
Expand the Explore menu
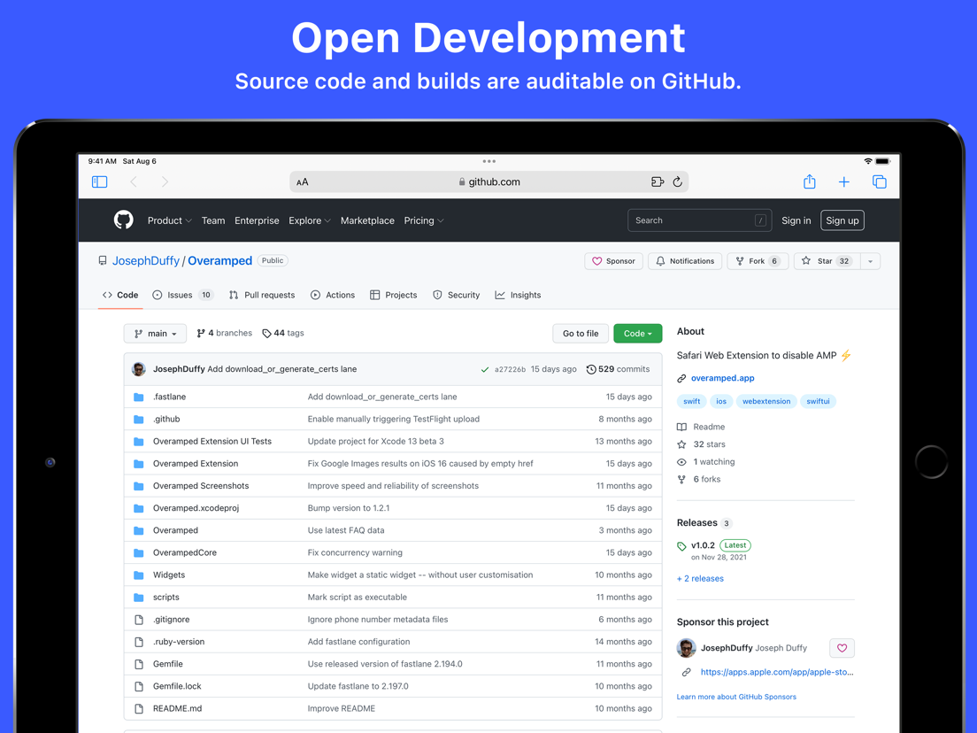coord(310,220)
